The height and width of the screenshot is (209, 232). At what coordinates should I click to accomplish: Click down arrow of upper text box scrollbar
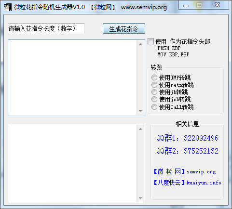140,111
